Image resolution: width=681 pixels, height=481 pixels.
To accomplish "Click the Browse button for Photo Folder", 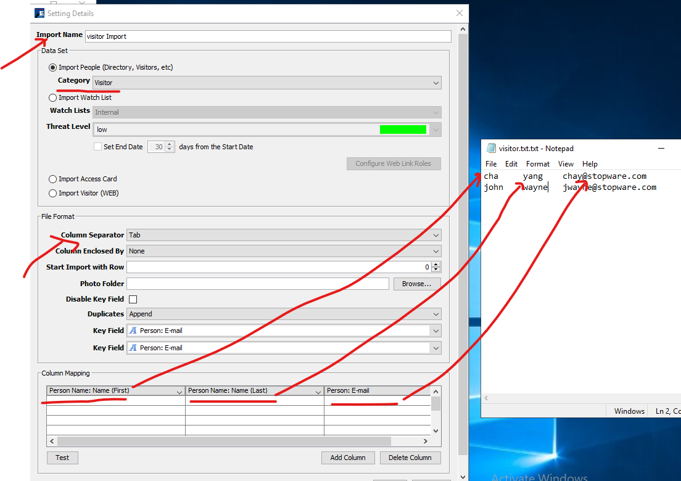I will (x=416, y=284).
